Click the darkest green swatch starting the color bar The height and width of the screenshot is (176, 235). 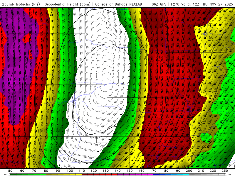click(13, 175)
